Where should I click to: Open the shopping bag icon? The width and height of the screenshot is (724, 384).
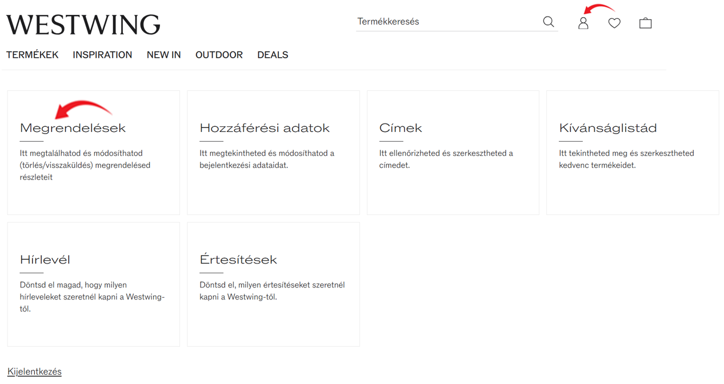point(646,23)
